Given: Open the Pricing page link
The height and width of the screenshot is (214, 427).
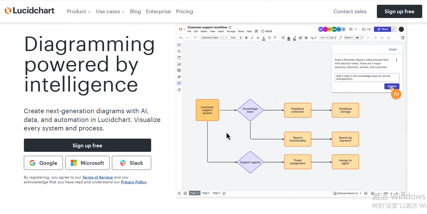Looking at the screenshot, I should 185,11.
